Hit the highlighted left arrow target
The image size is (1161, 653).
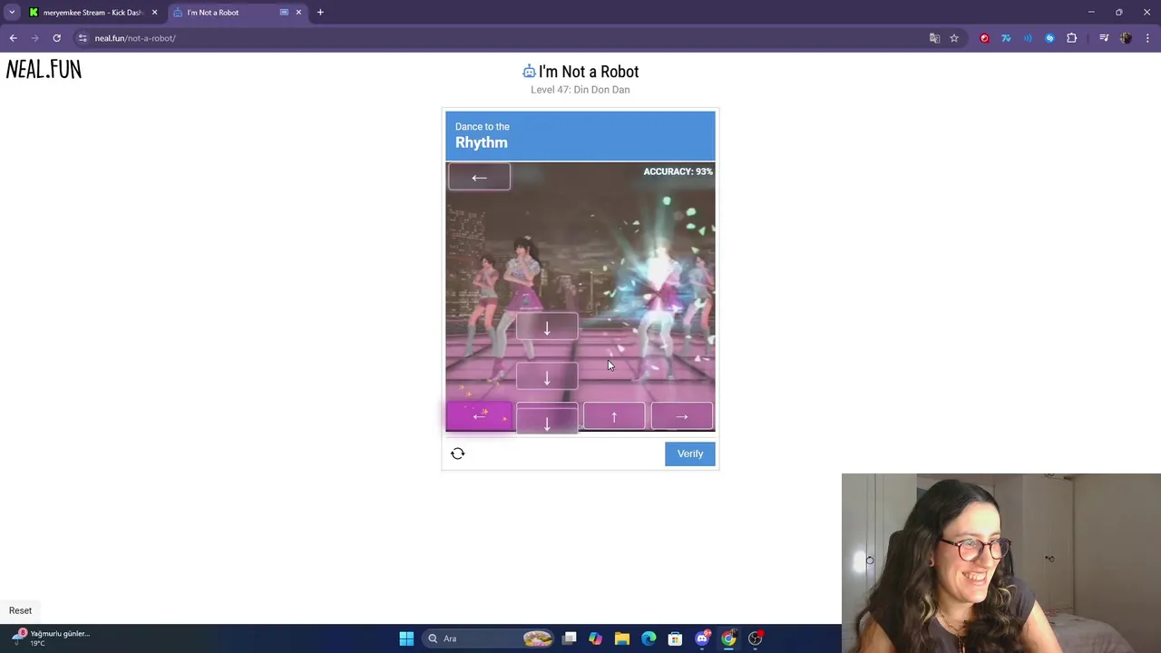click(479, 416)
